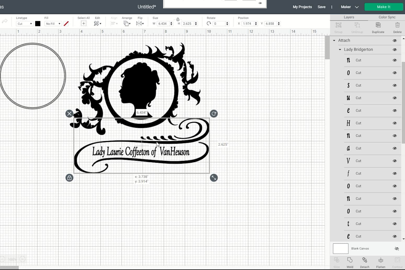The height and width of the screenshot is (270, 405).
Task: Show the Blank Canvas layer
Action: 397,249
